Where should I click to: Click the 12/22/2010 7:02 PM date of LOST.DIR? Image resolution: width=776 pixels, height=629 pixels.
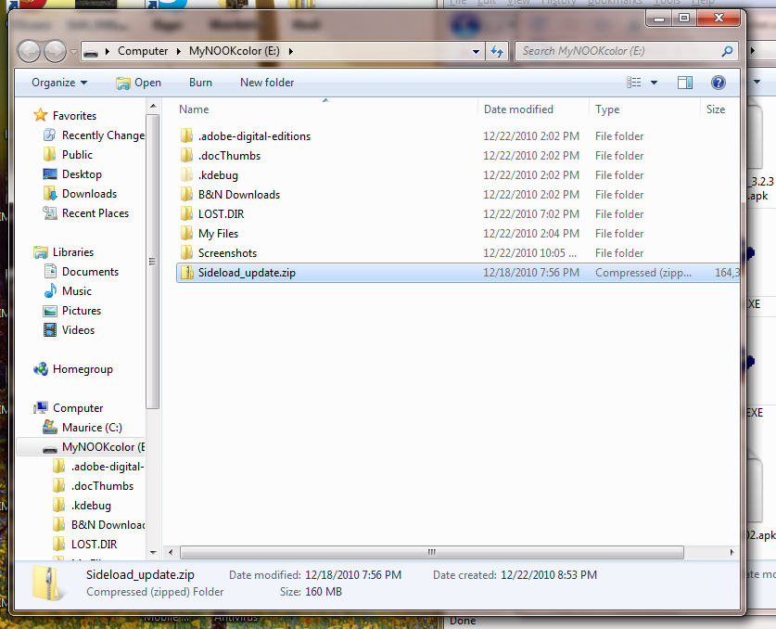click(x=531, y=214)
